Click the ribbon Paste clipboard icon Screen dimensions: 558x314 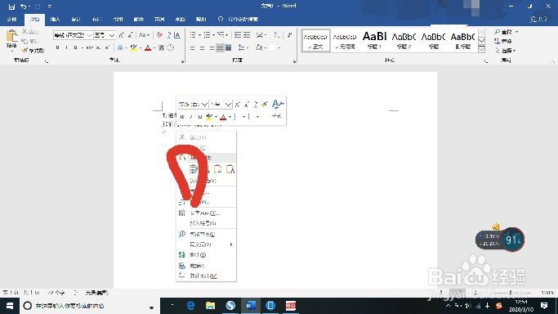(x=11, y=36)
